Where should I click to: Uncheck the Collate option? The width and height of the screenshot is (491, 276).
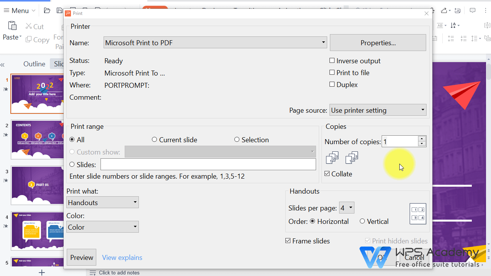pos(327,174)
